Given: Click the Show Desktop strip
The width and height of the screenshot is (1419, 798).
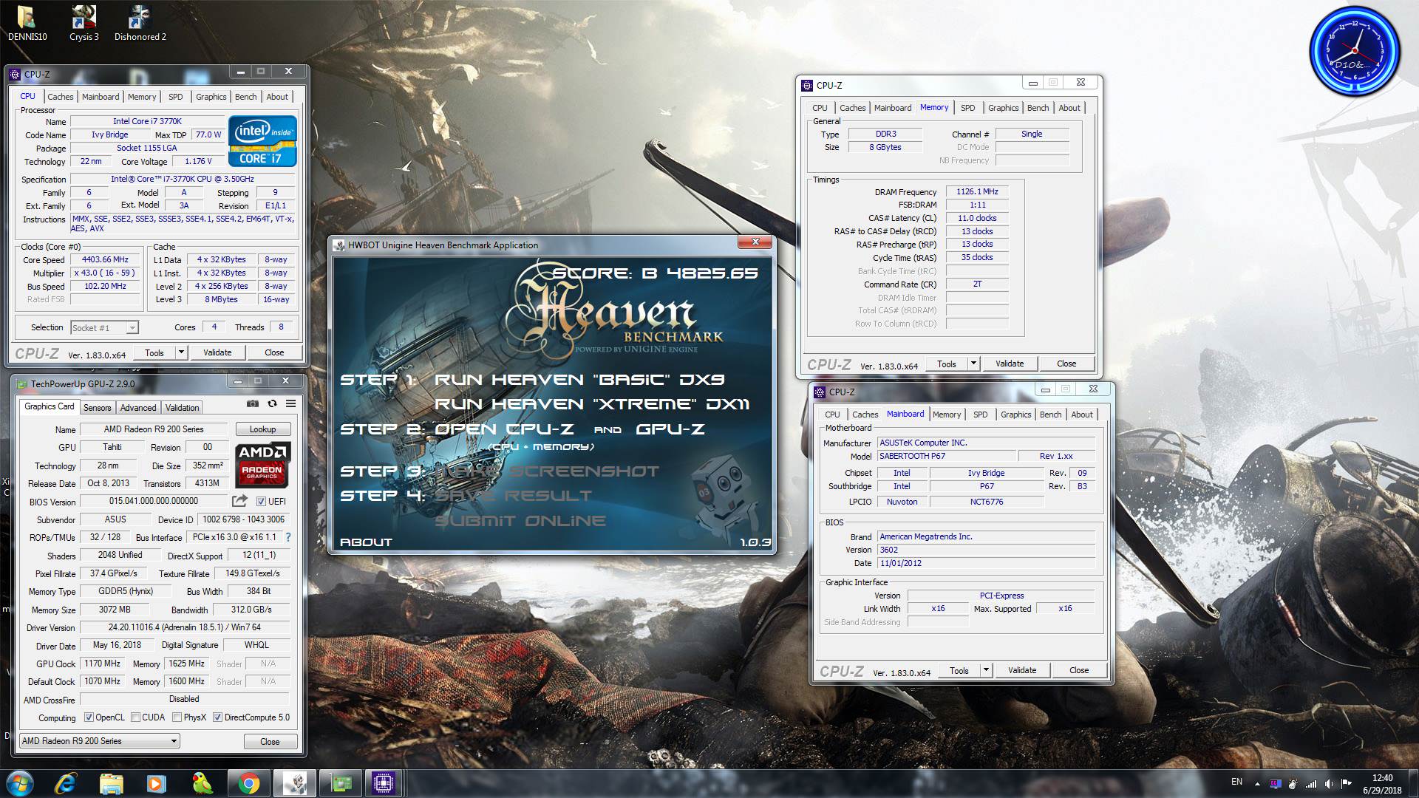Looking at the screenshot, I should tap(1413, 783).
